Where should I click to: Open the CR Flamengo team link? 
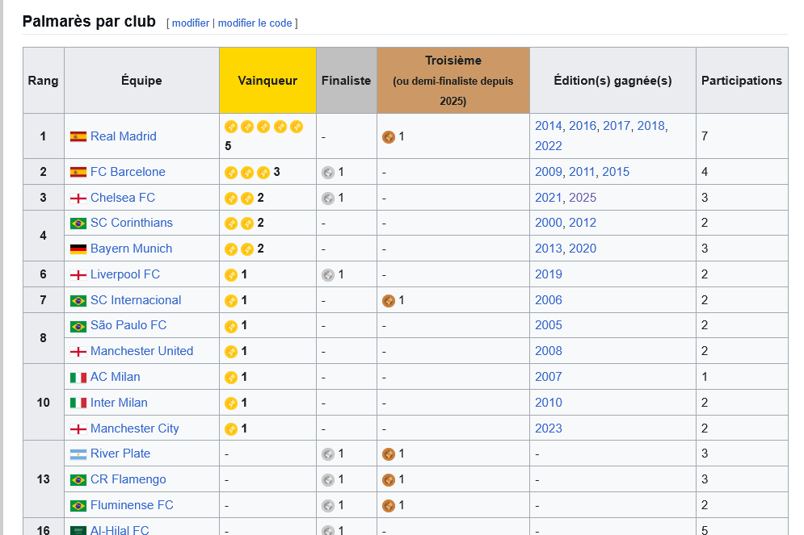pos(128,479)
